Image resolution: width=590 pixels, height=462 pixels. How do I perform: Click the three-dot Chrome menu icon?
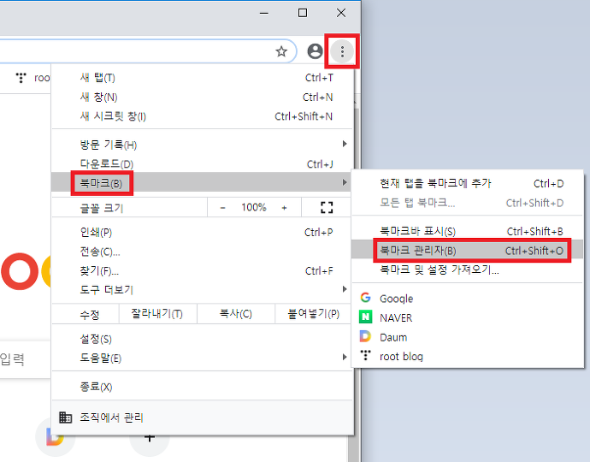342,51
